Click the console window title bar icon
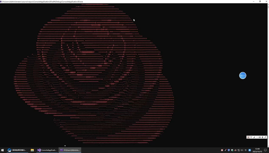 coord(1,2)
